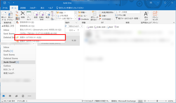Open People view from bottom navigation bar
The height and width of the screenshot is (103, 176).
pyautogui.click(x=17, y=96)
